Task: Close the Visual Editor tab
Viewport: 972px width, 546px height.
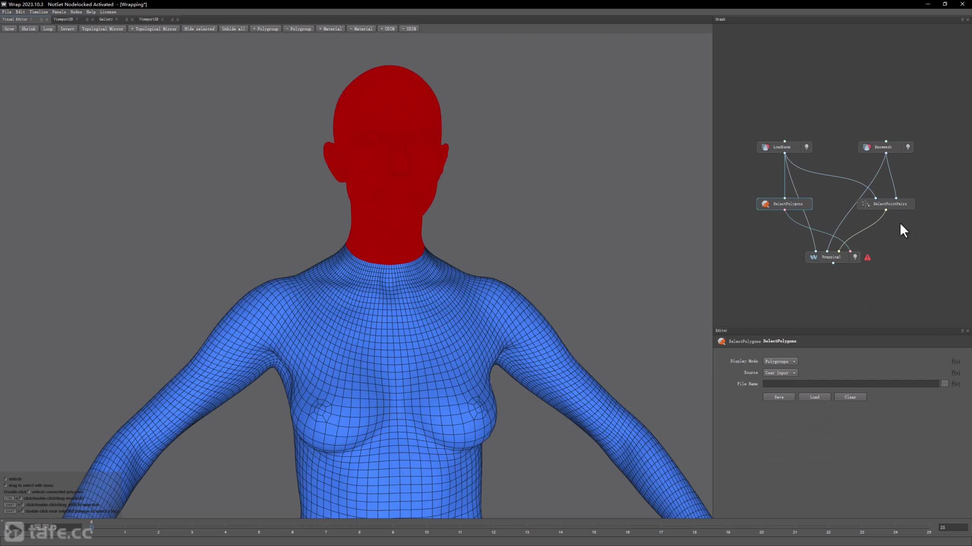Action: [47, 19]
